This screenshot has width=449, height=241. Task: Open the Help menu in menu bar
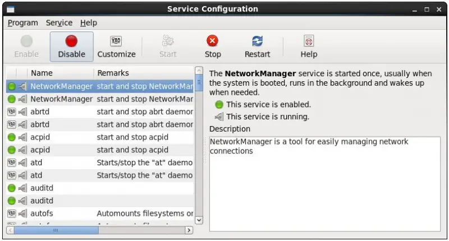(x=88, y=23)
